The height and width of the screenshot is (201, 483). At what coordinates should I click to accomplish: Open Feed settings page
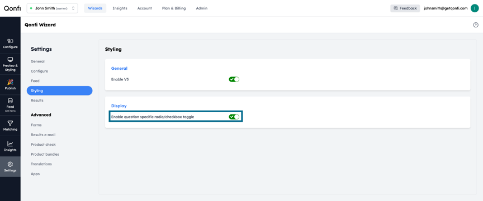point(35,80)
